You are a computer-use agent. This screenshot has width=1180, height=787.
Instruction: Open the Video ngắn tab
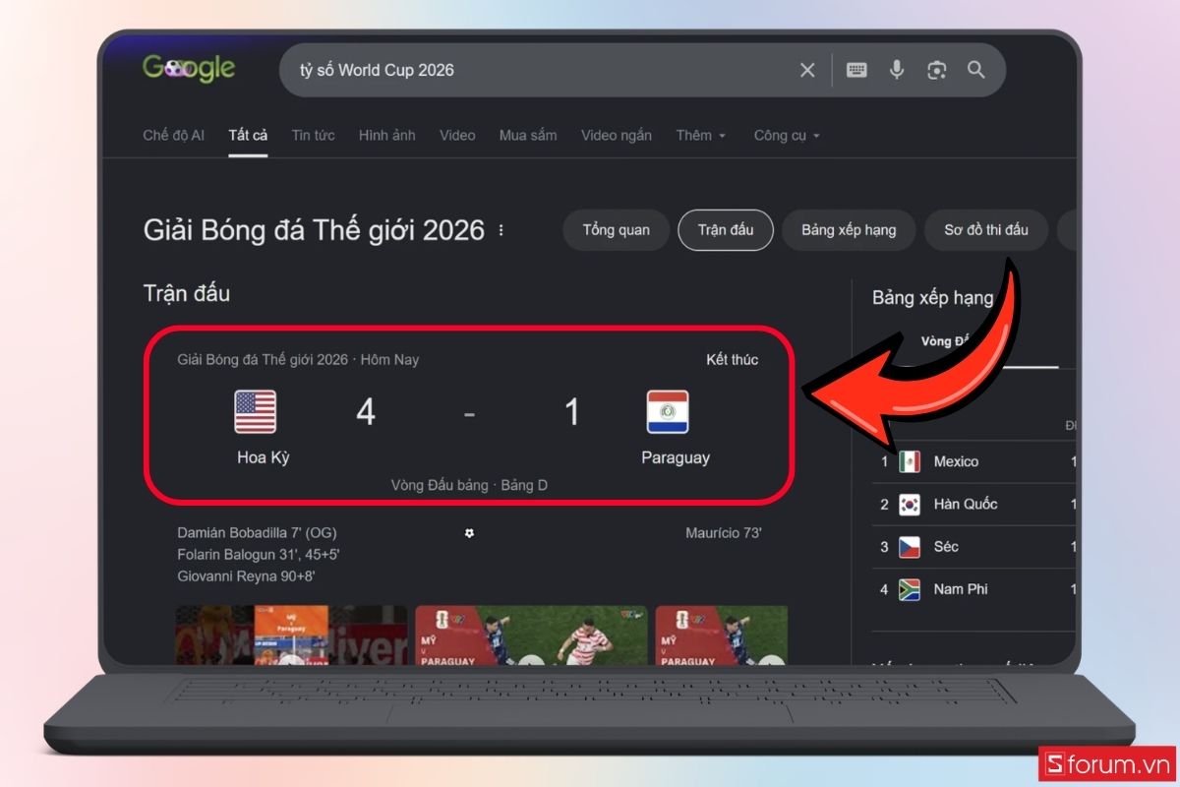pyautogui.click(x=616, y=136)
